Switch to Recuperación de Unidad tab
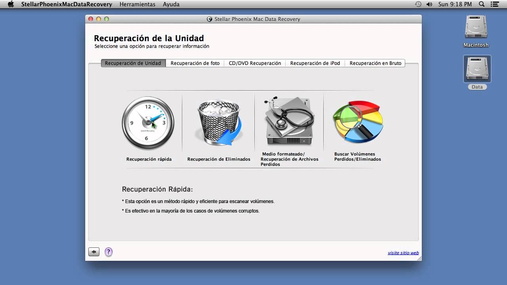The image size is (507, 285). pos(133,63)
